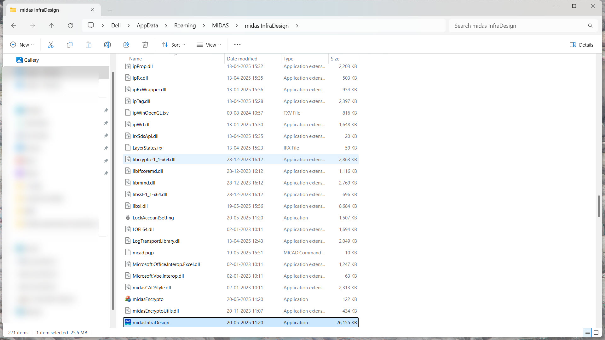Click the LayerStates.irx file icon

128,148
